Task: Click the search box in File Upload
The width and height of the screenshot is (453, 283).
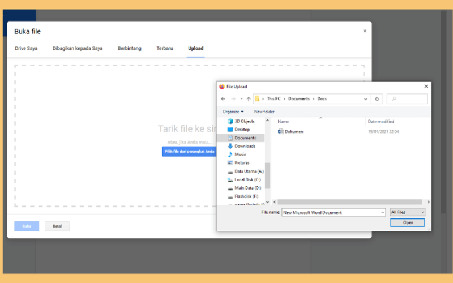Action: pos(407,98)
